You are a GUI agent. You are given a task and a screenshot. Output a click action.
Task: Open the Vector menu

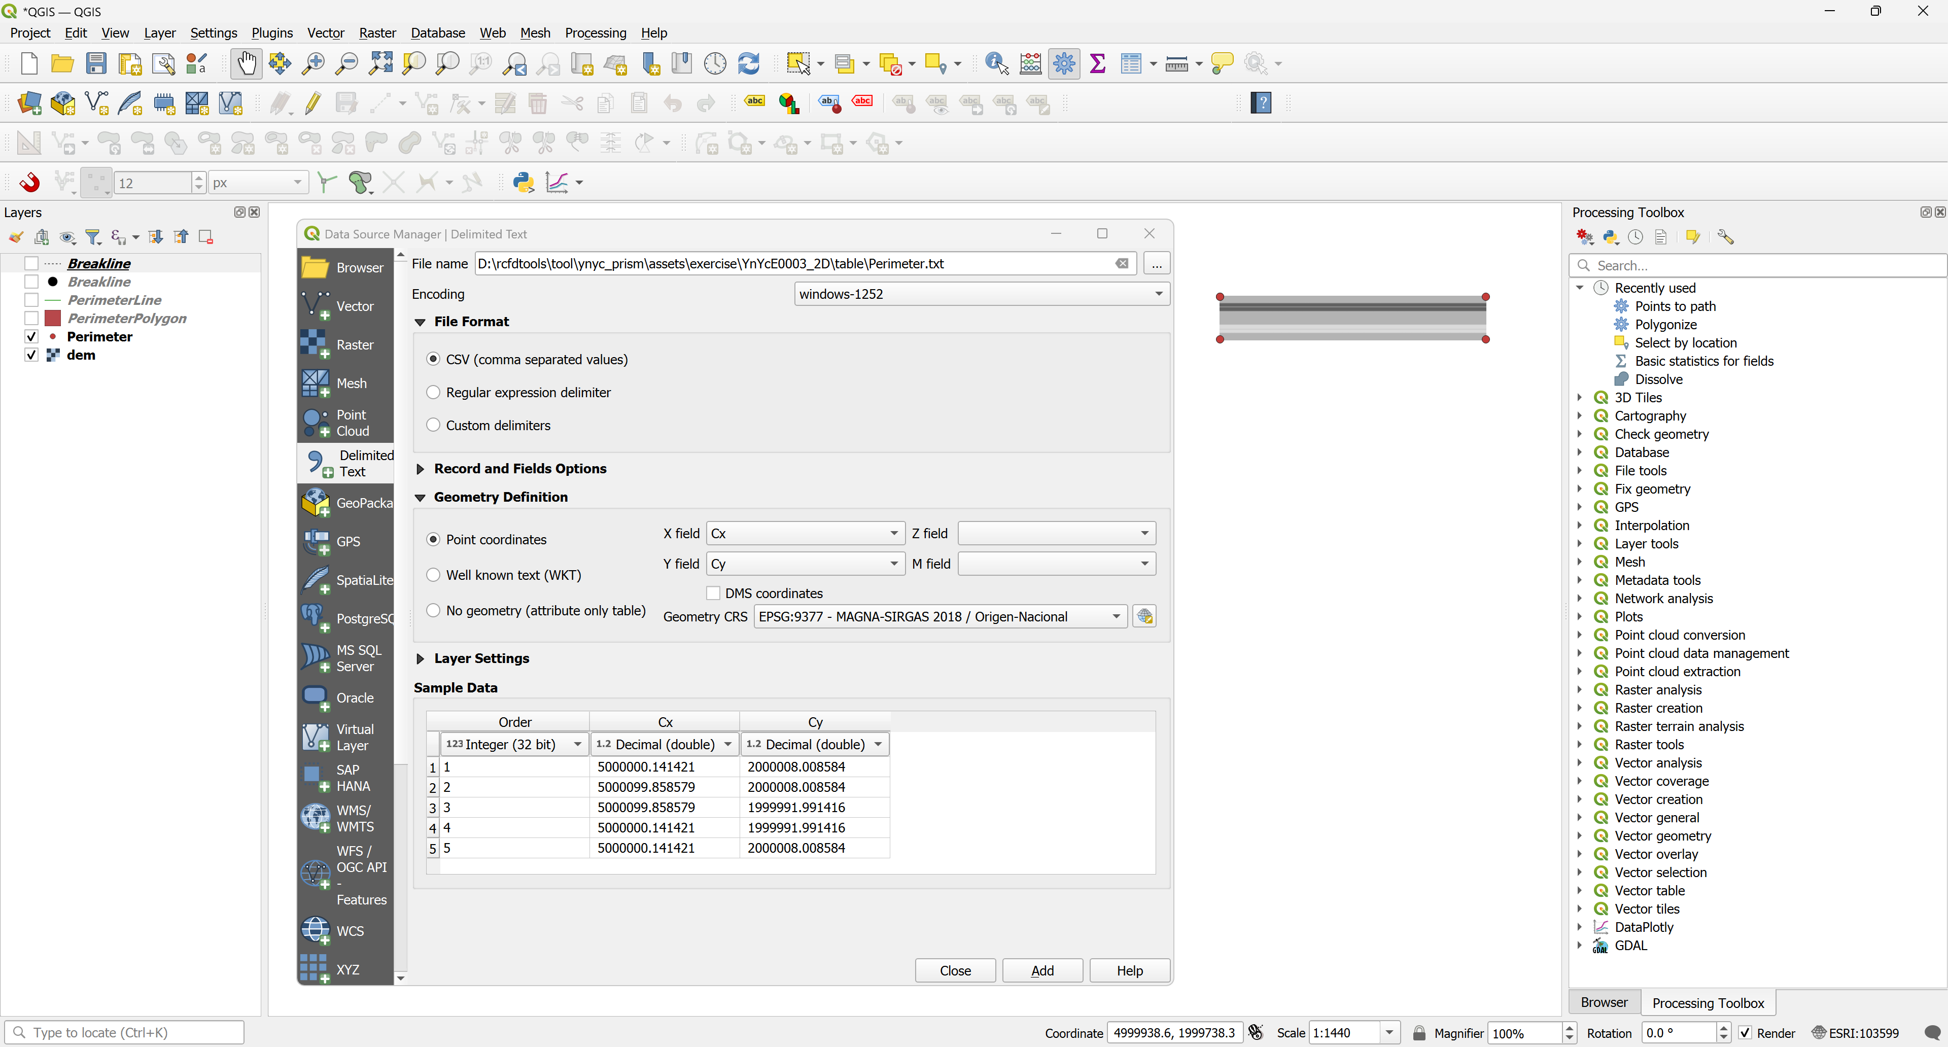325,32
